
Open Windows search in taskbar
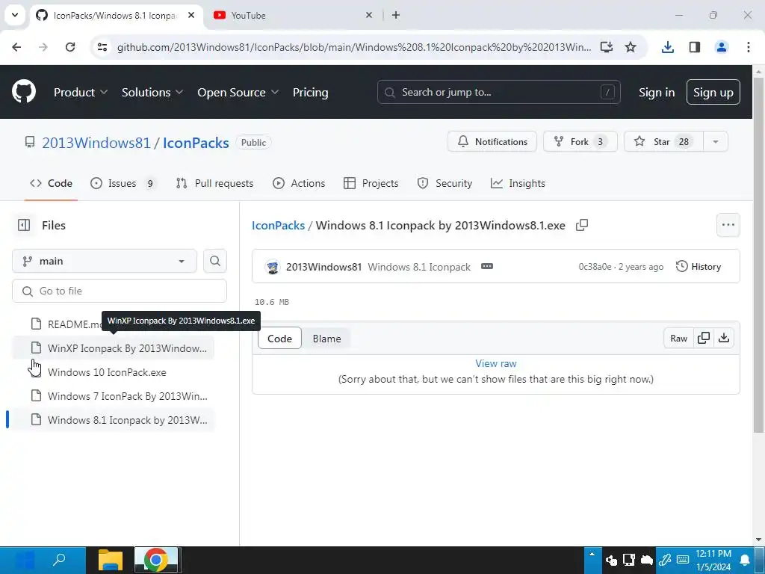point(59,560)
